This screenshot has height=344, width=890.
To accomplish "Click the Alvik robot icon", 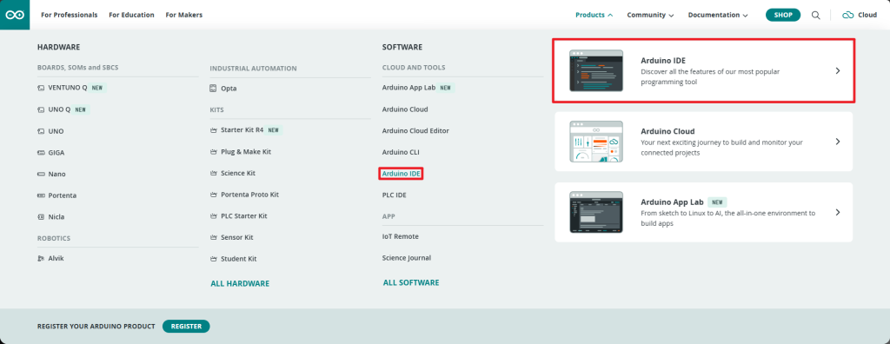I will click(x=41, y=258).
